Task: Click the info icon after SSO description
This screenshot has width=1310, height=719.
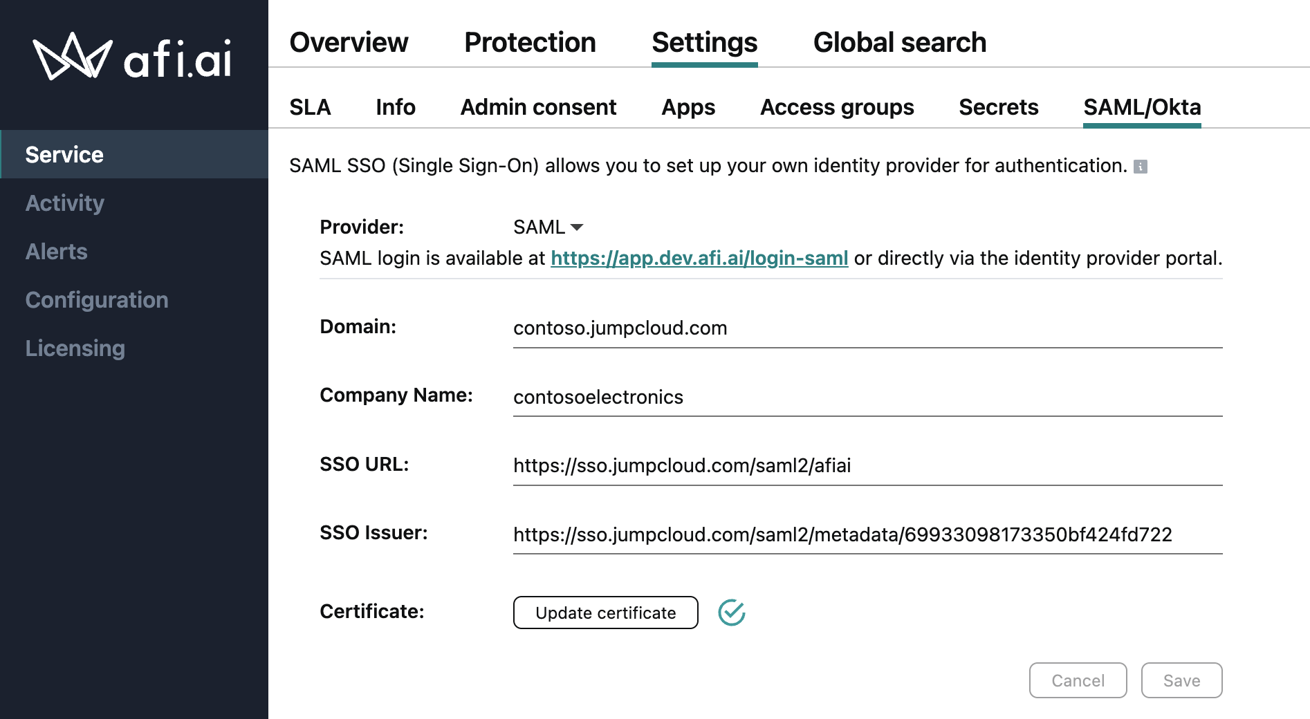Action: [x=1141, y=167]
